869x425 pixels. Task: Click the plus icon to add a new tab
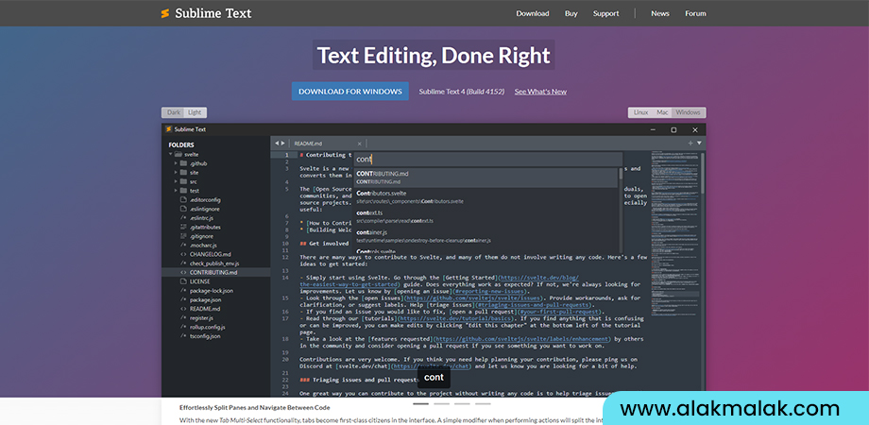coord(690,144)
